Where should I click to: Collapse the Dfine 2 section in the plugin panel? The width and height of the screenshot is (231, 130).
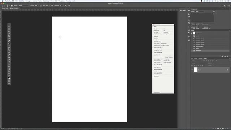coord(153,26)
